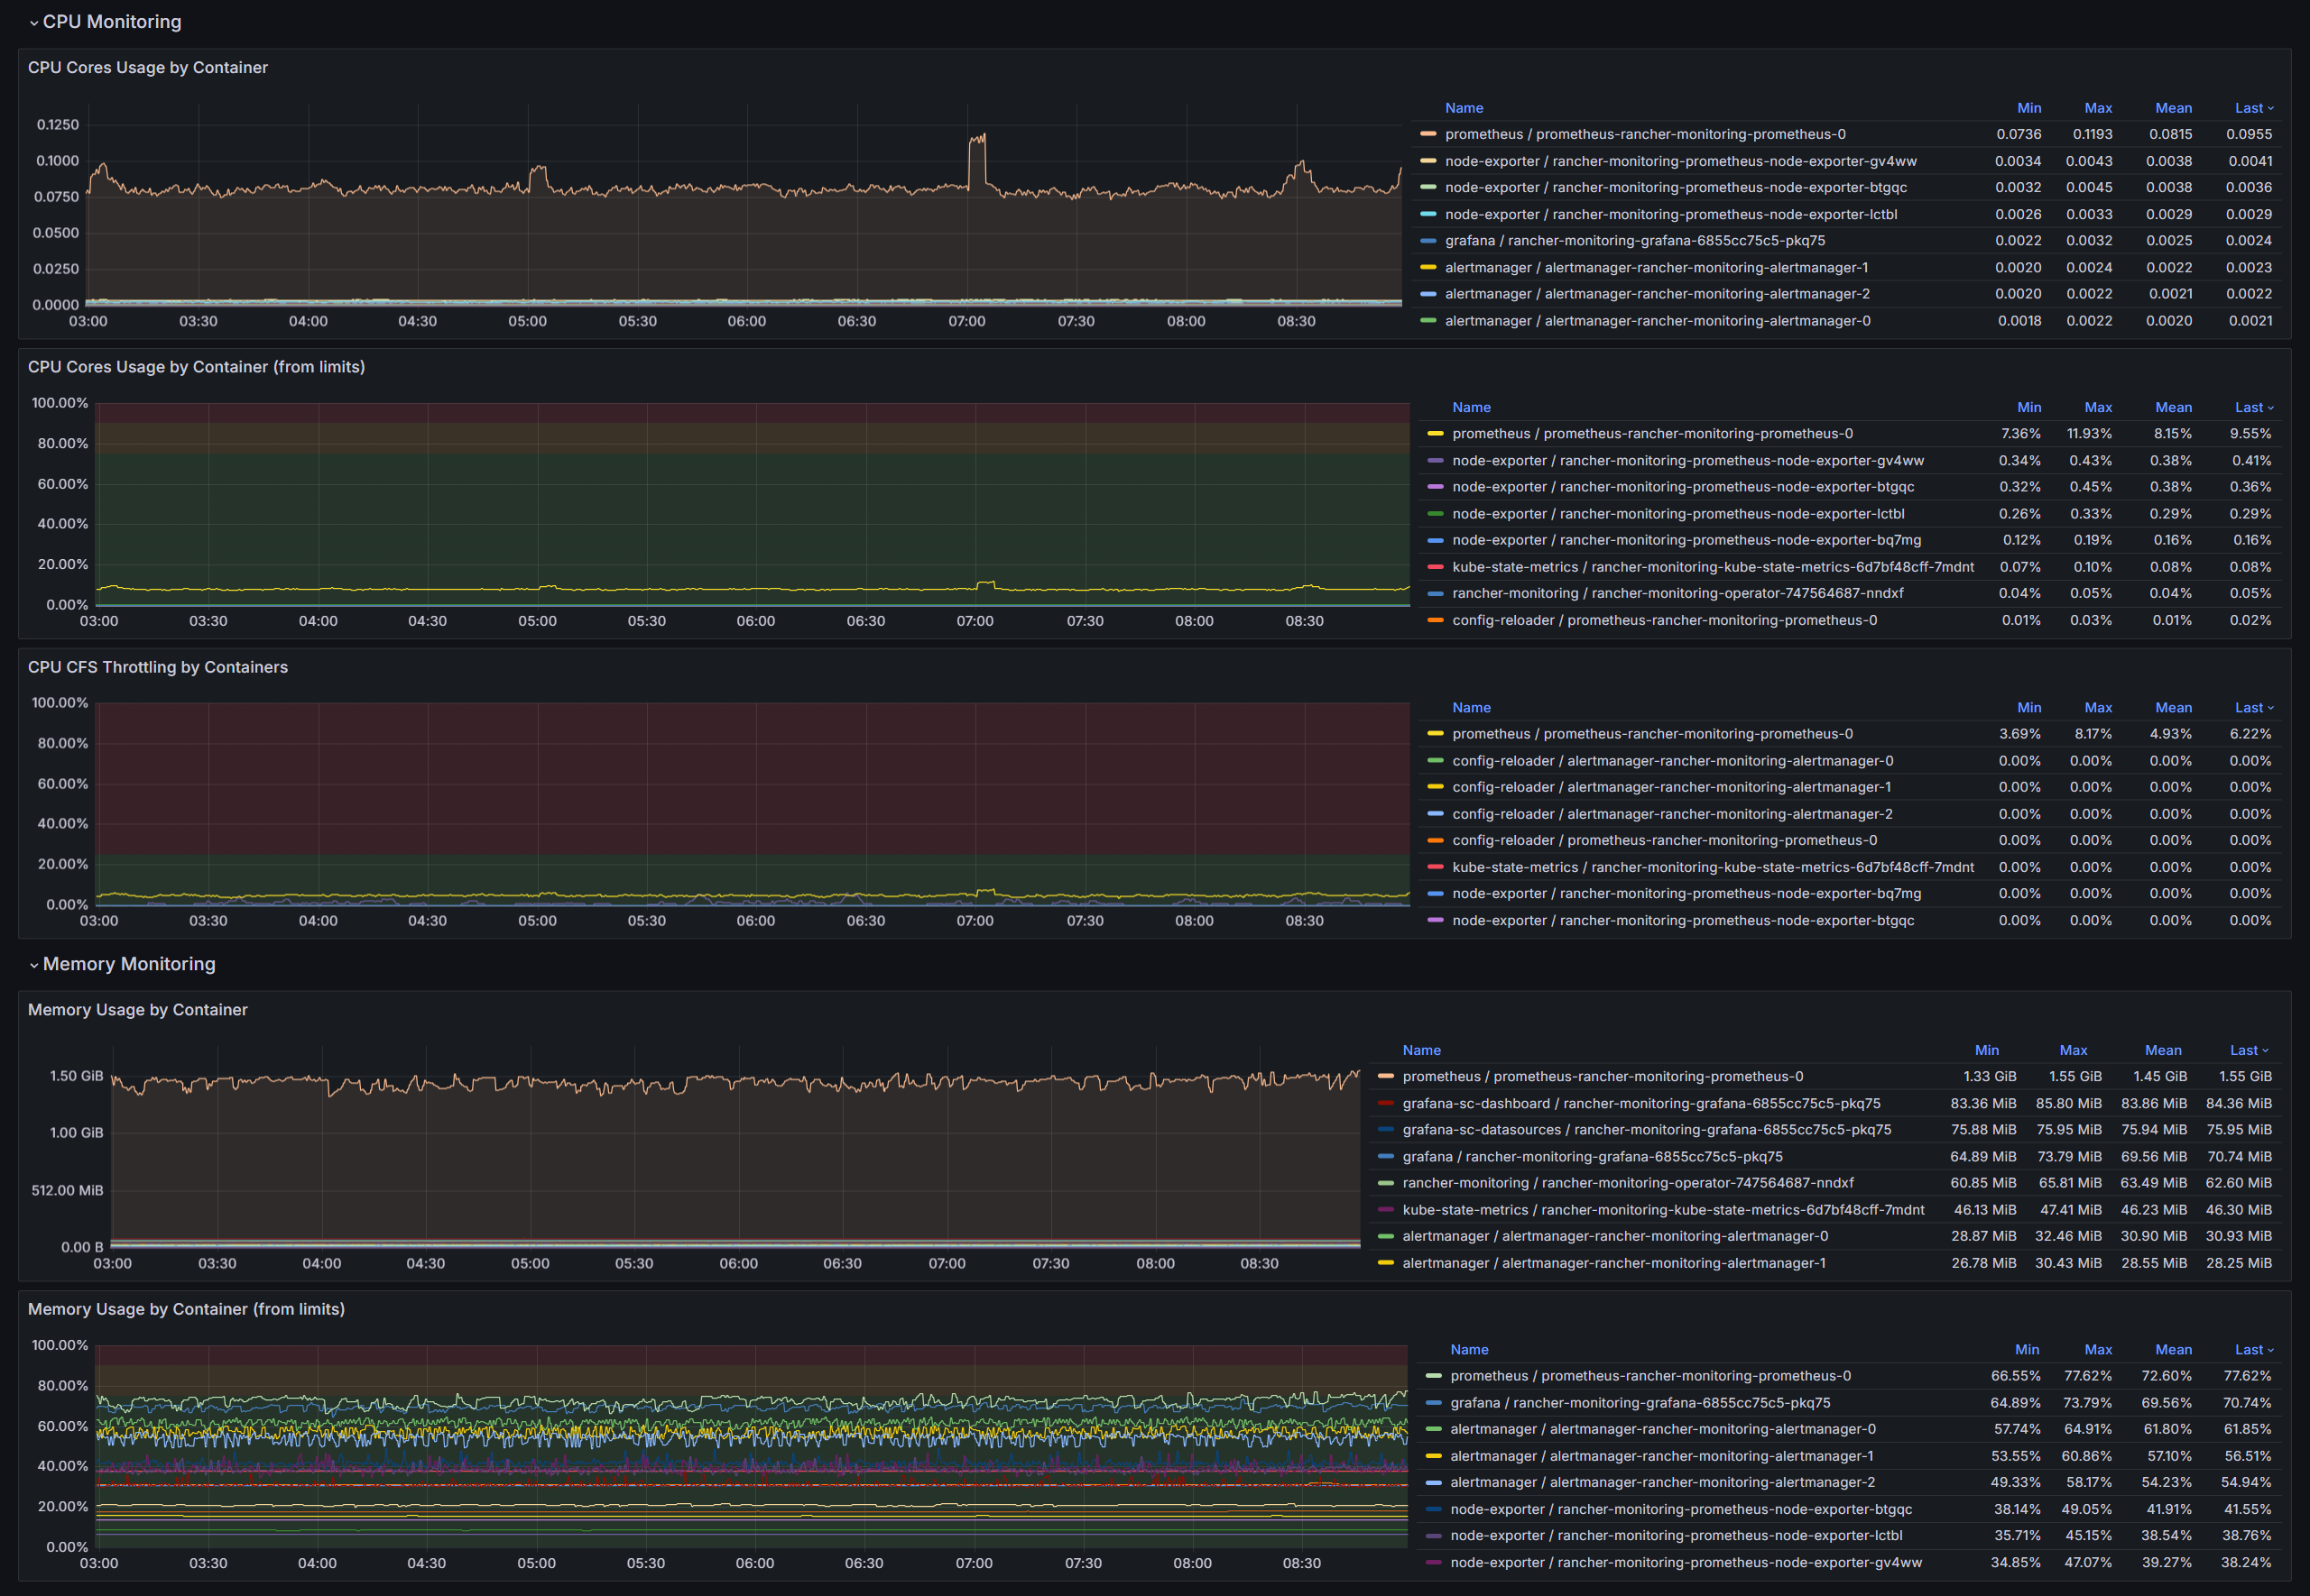Toggle grafana pkq75 series in CPU Cores legend
Screen dimensions: 2310x1596
pyautogui.click(x=1635, y=241)
